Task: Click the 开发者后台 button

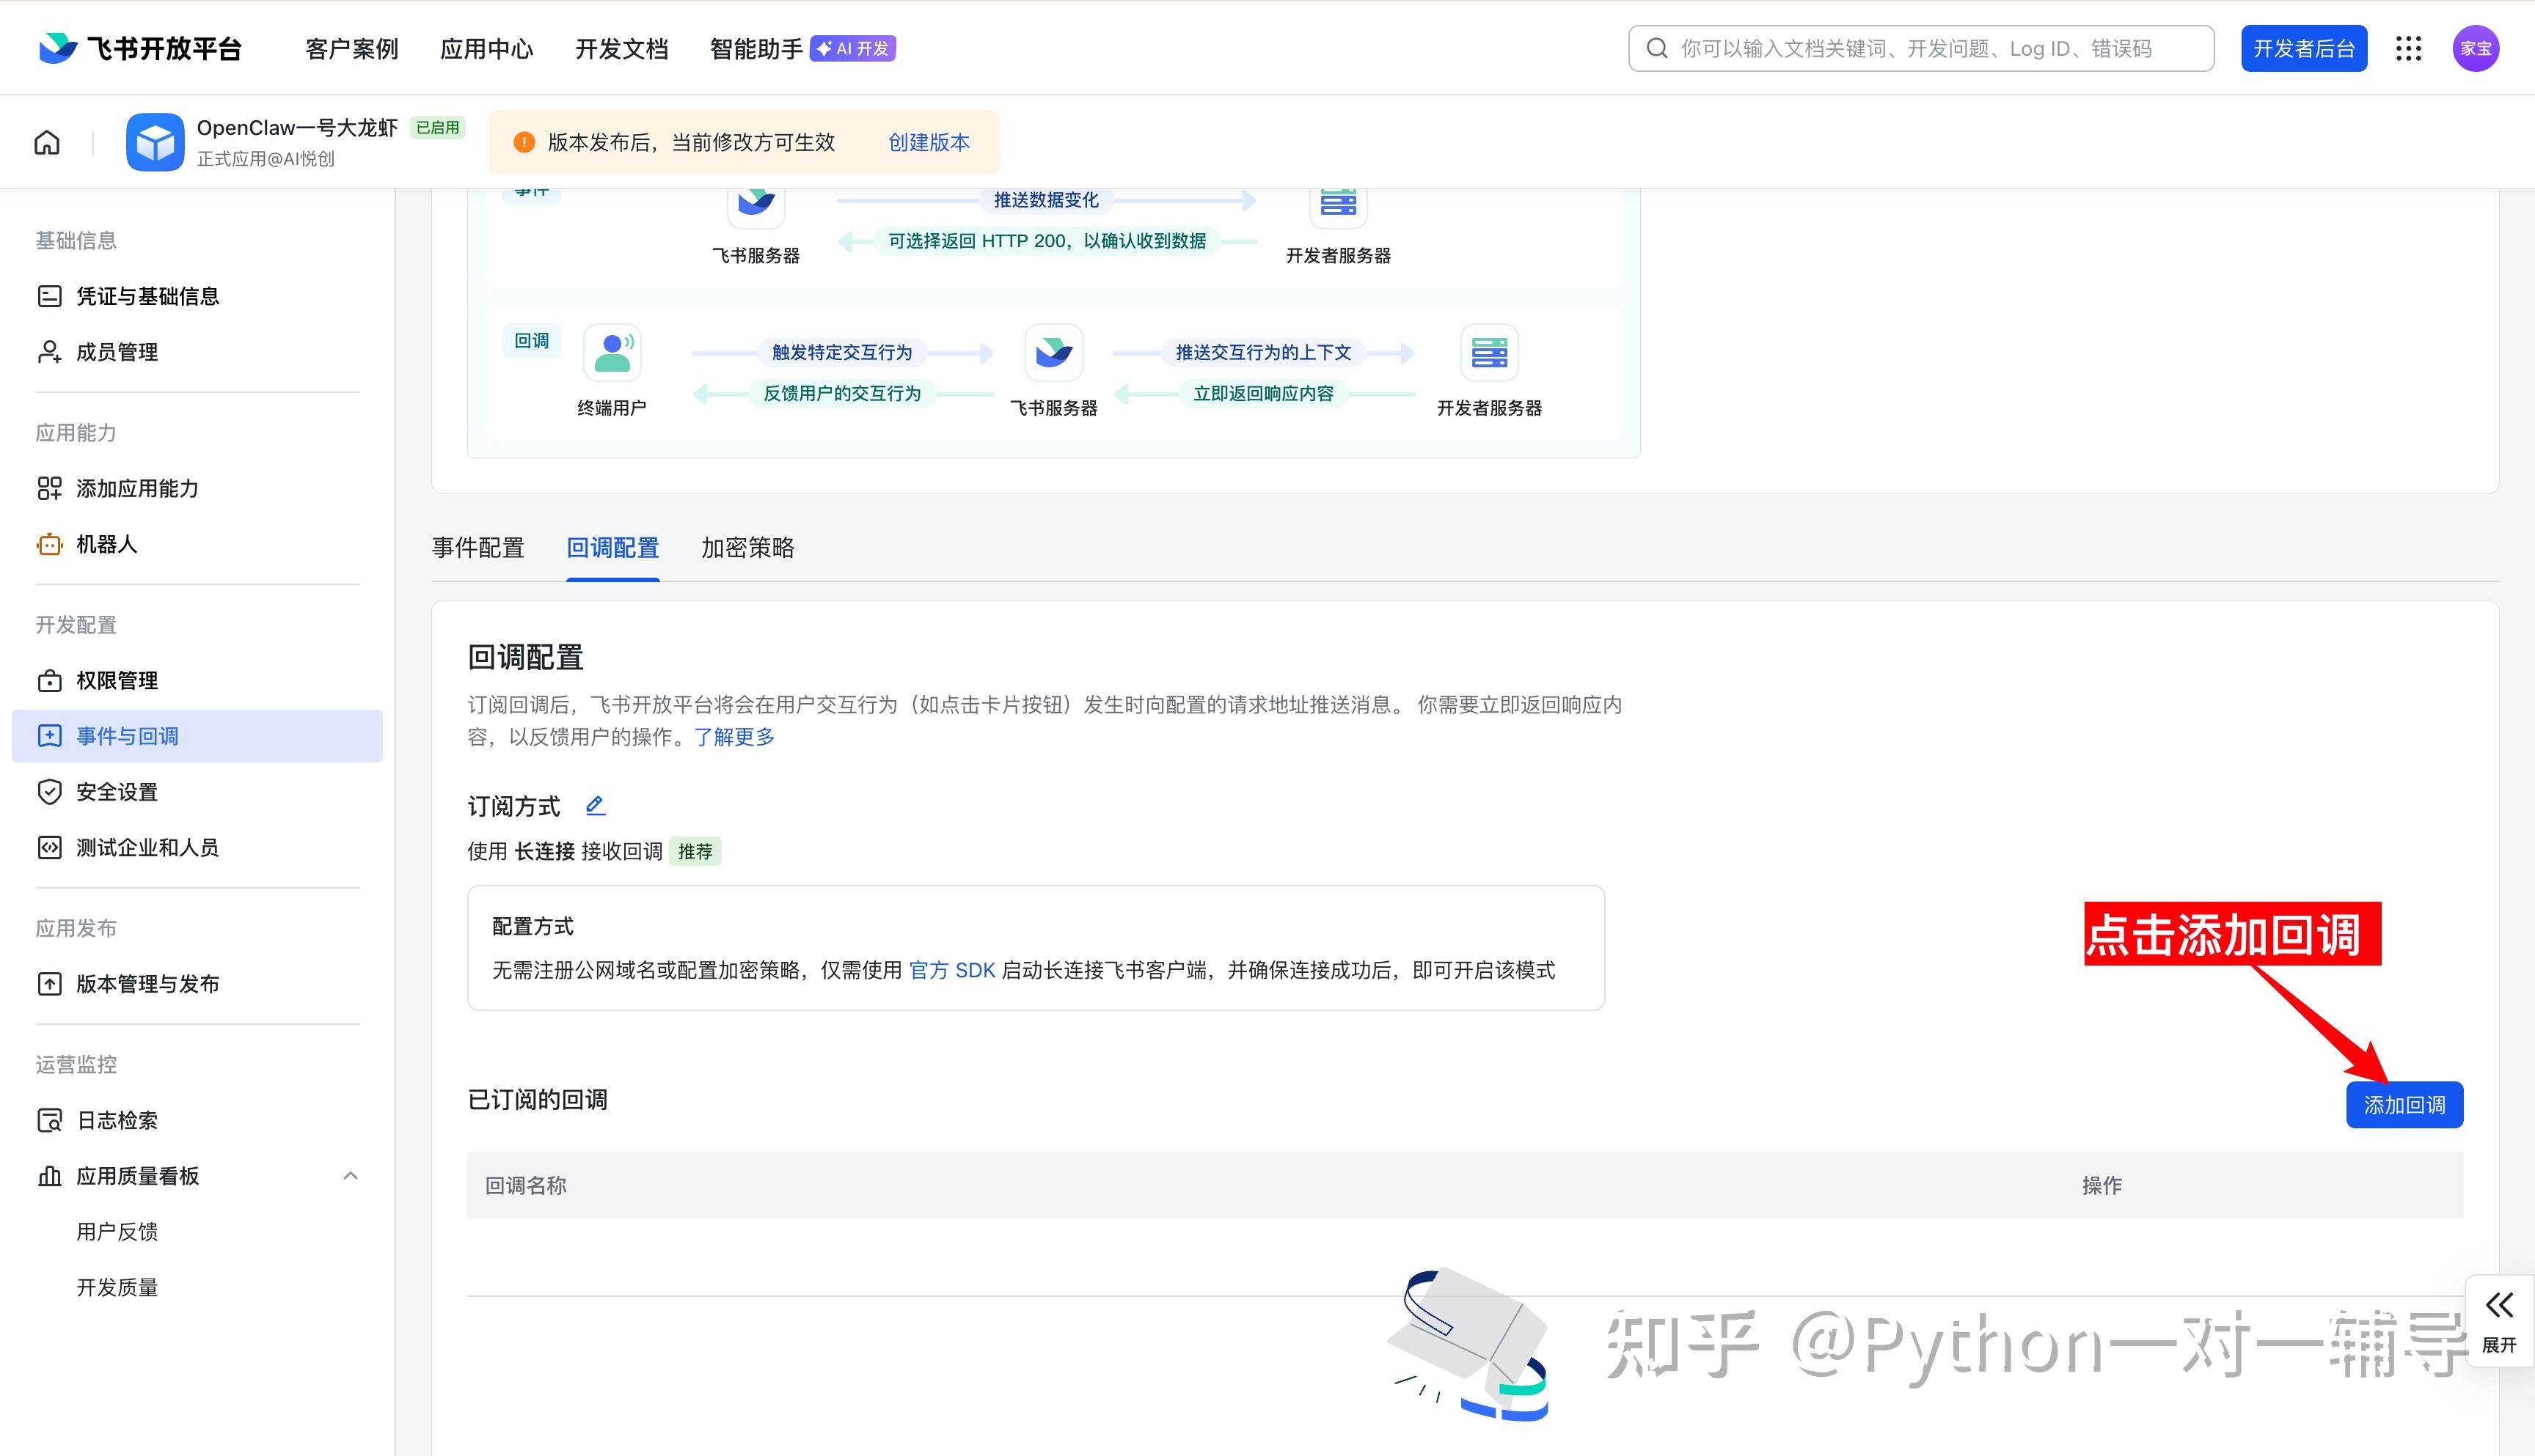Action: coord(2303,49)
